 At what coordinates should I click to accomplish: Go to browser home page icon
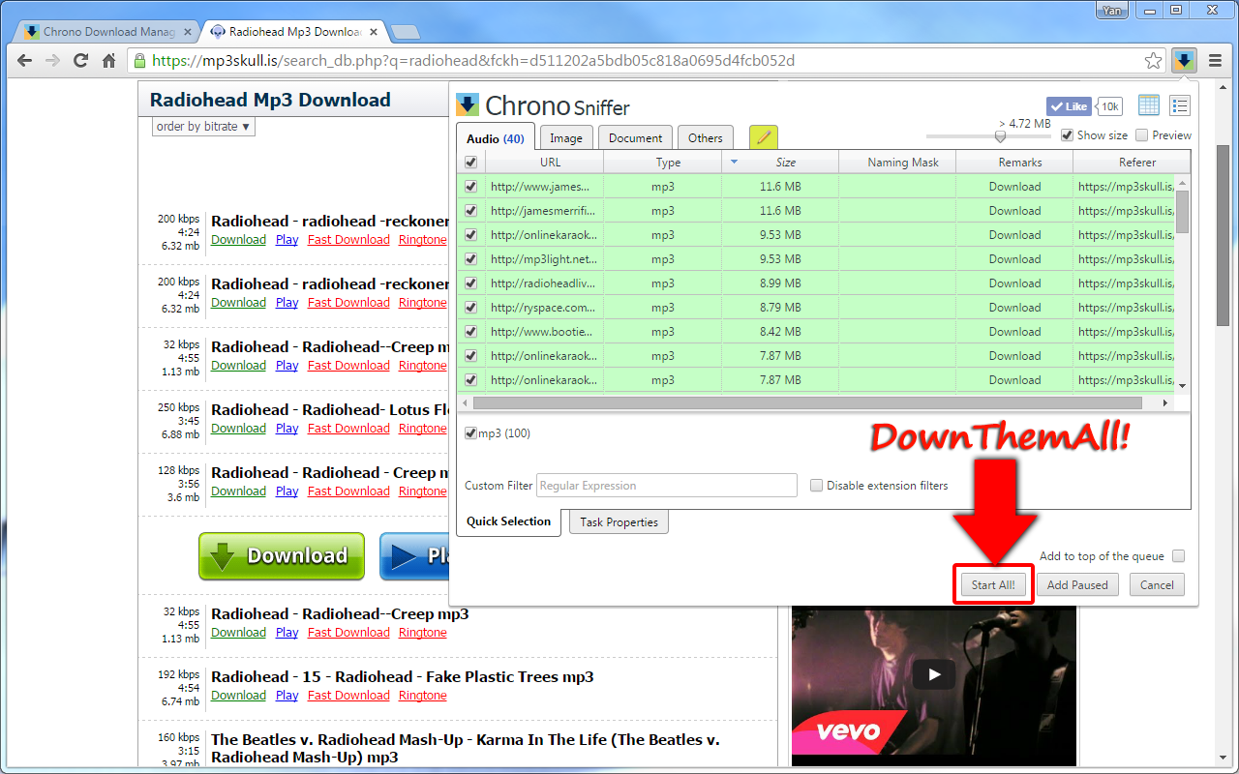(109, 61)
